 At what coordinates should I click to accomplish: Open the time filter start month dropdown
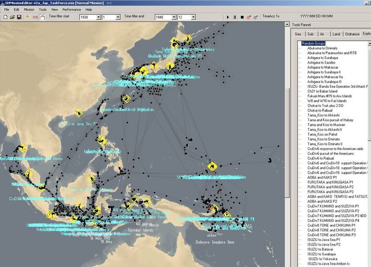[x=118, y=17]
